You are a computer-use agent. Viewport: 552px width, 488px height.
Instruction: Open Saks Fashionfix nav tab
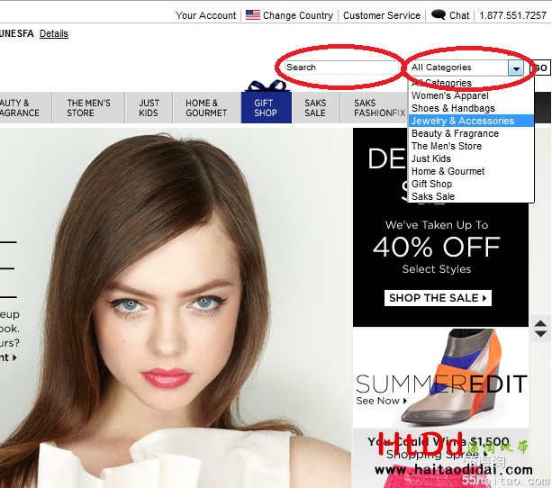374,108
